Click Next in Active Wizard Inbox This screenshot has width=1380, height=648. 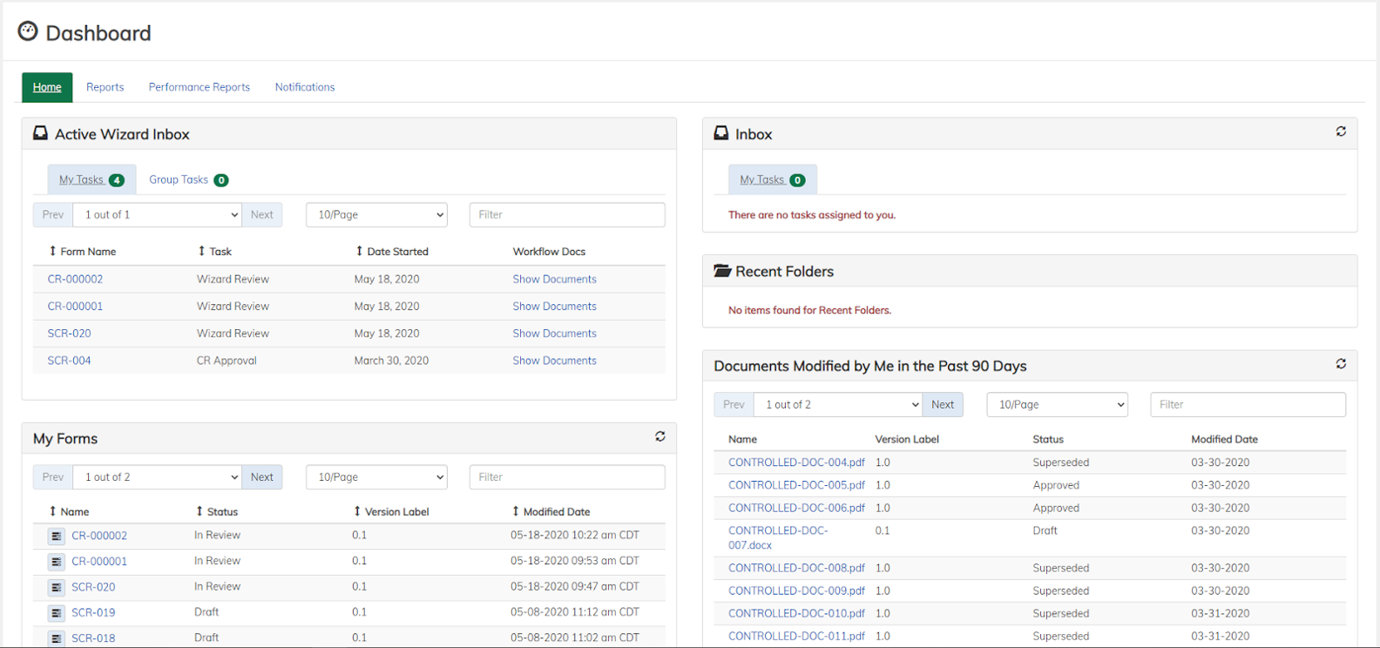tap(262, 214)
